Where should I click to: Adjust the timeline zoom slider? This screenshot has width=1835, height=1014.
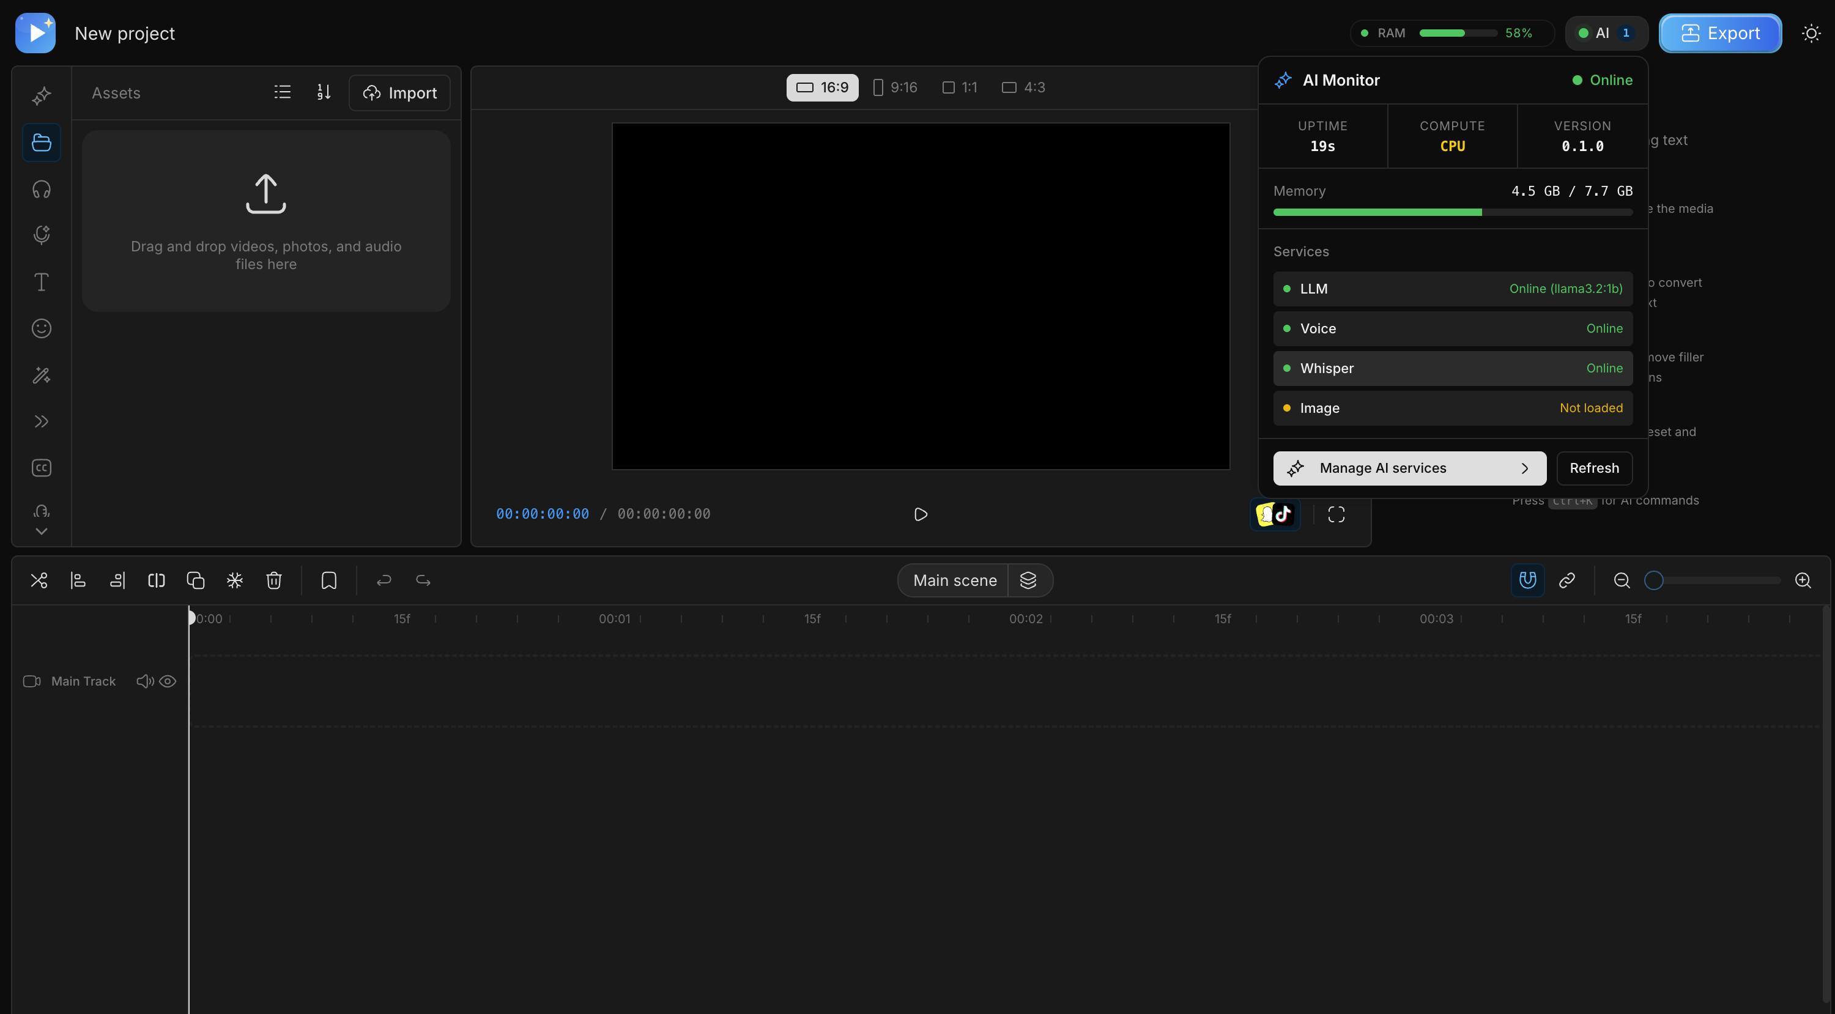coord(1655,580)
